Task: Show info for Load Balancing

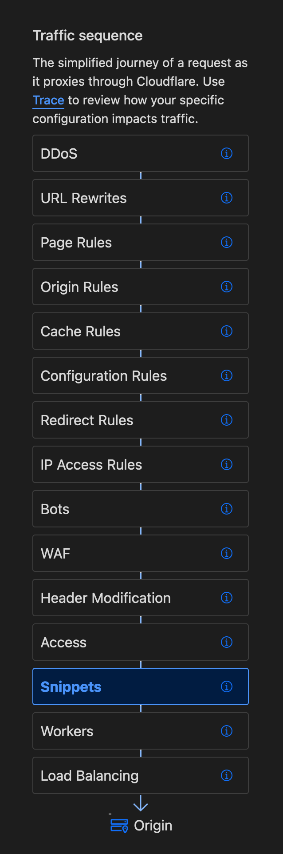Action: (x=227, y=775)
